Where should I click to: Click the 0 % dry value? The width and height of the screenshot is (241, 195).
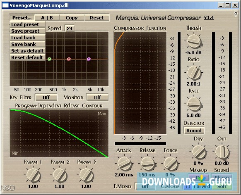point(198,163)
